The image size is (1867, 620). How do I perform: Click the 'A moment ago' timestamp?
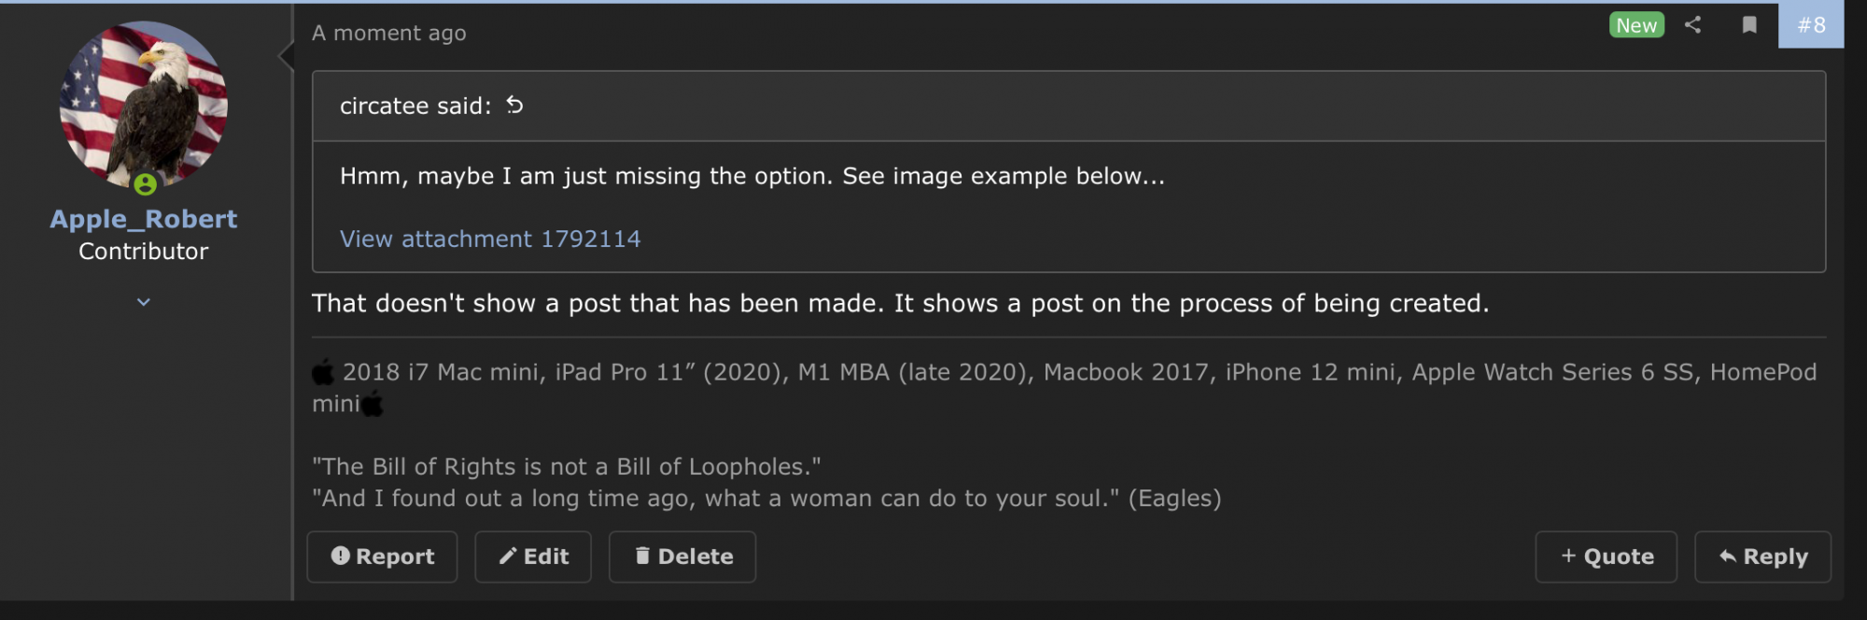[388, 34]
